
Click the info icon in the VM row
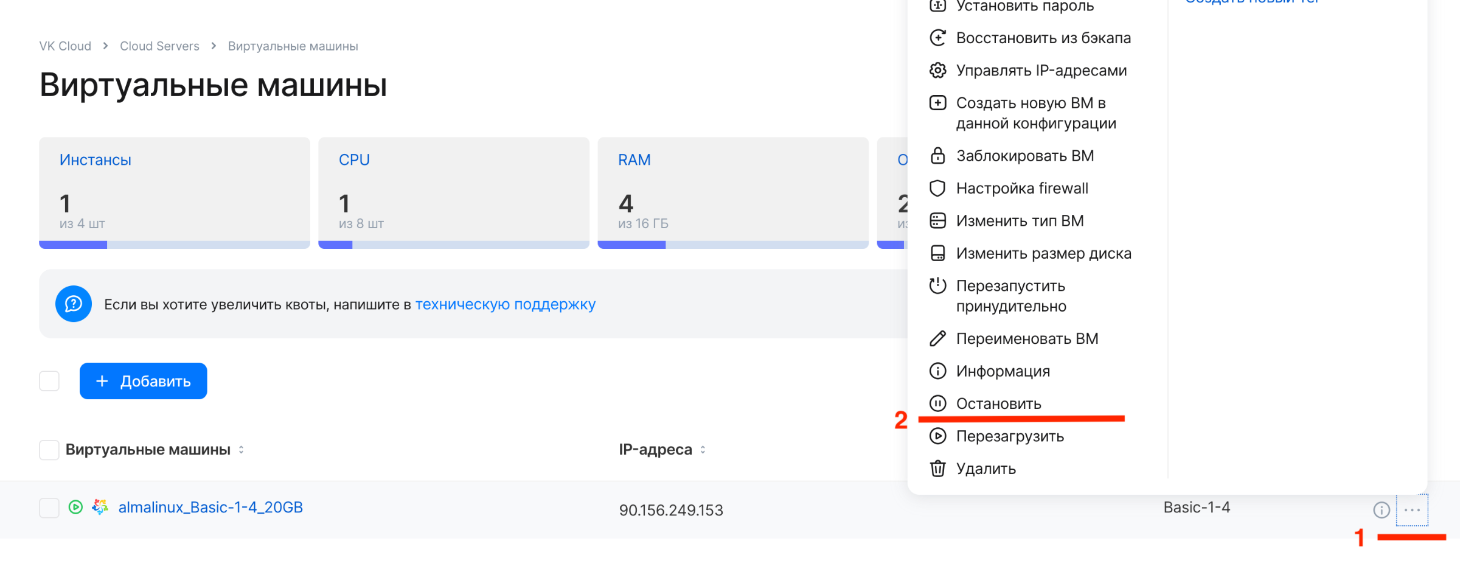pyautogui.click(x=1381, y=510)
